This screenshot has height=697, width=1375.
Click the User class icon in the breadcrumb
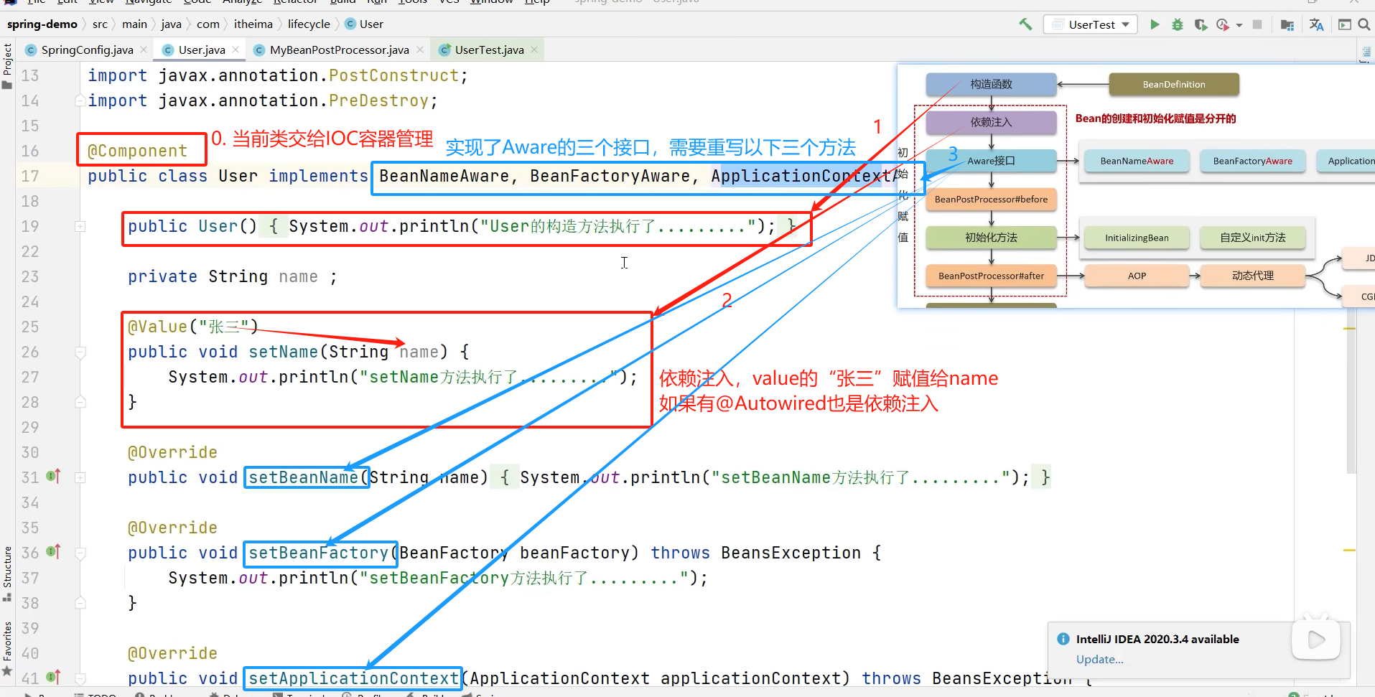click(x=350, y=24)
